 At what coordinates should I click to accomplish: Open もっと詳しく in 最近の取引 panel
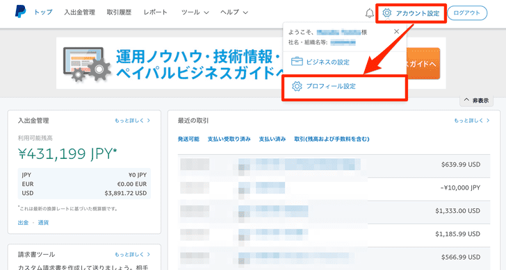(472, 121)
